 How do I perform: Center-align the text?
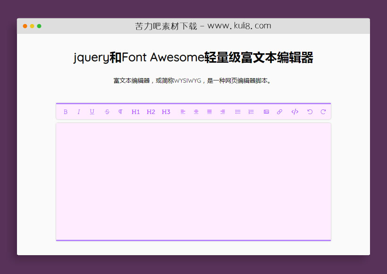click(x=196, y=112)
